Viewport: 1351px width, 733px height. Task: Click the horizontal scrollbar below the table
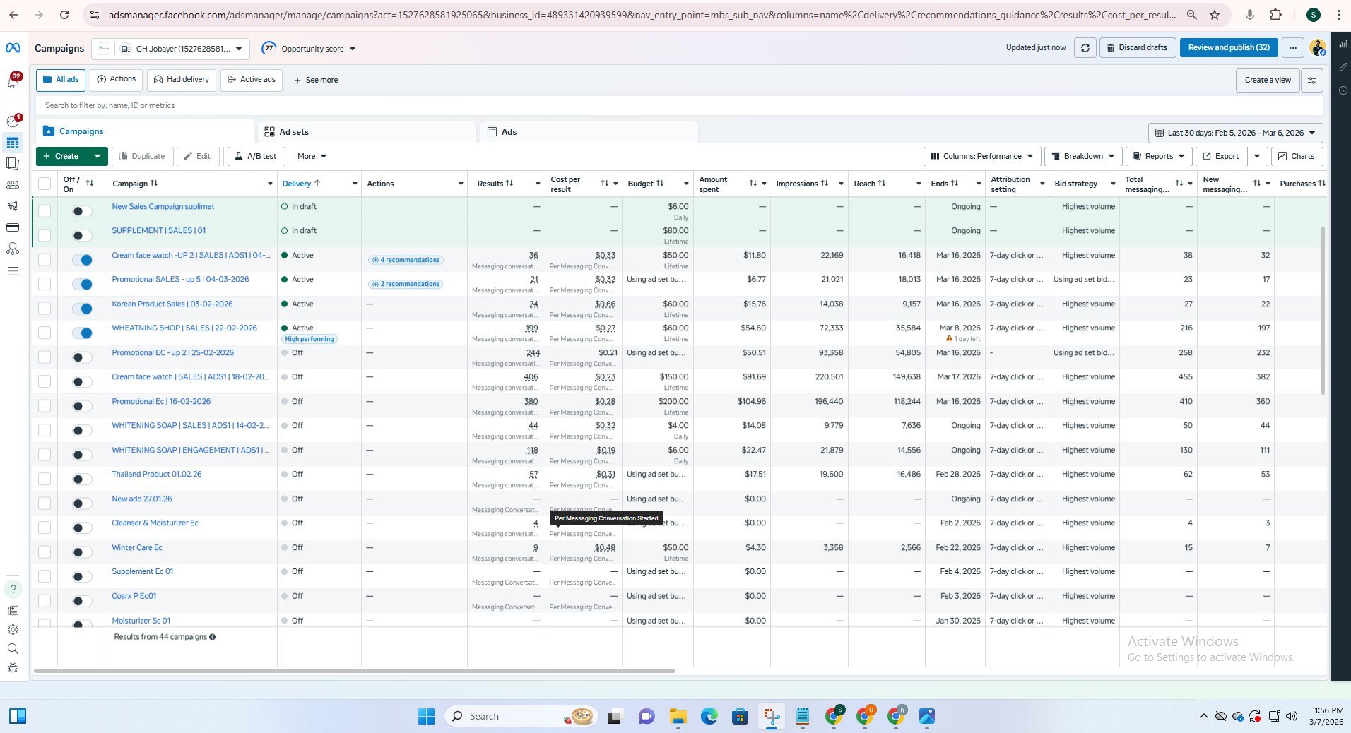[x=355, y=671]
